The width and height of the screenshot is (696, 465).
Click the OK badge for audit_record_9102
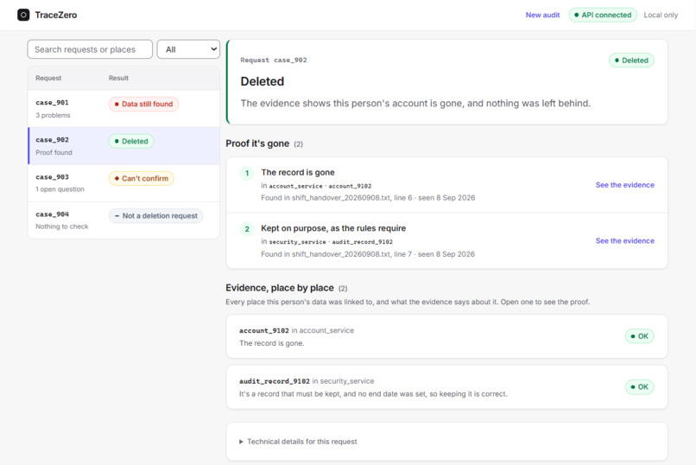click(x=639, y=387)
